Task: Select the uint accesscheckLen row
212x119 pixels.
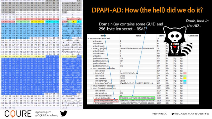Action: [143, 96]
